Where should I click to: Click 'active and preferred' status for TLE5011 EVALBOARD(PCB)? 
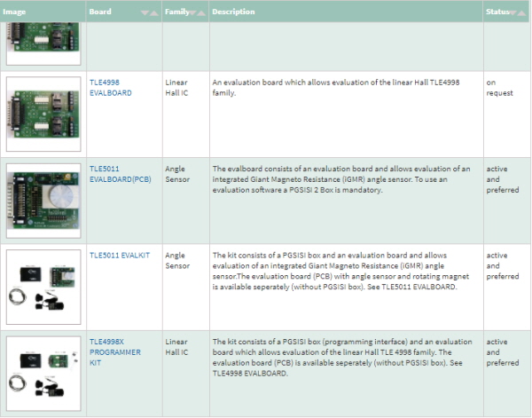tap(503, 179)
